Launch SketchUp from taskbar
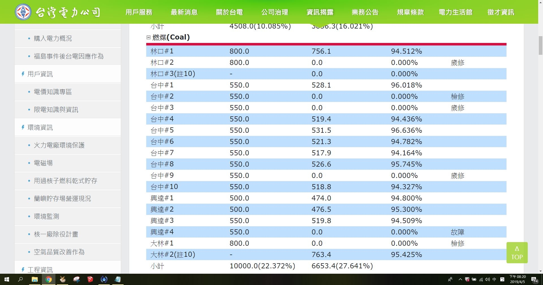 (x=90, y=279)
